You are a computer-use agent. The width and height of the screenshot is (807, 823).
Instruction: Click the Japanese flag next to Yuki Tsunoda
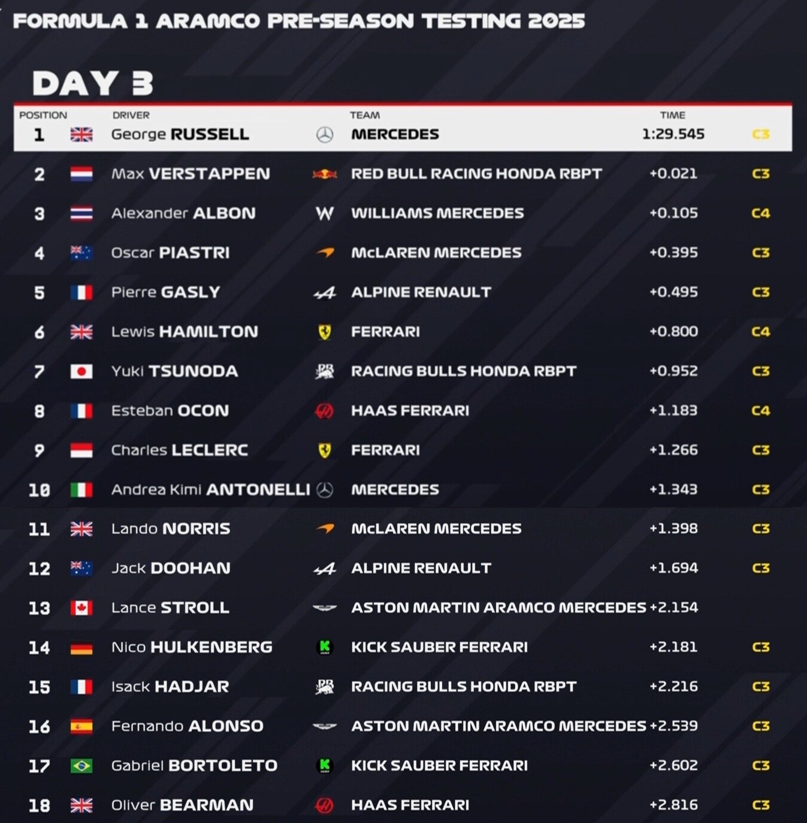coord(81,372)
